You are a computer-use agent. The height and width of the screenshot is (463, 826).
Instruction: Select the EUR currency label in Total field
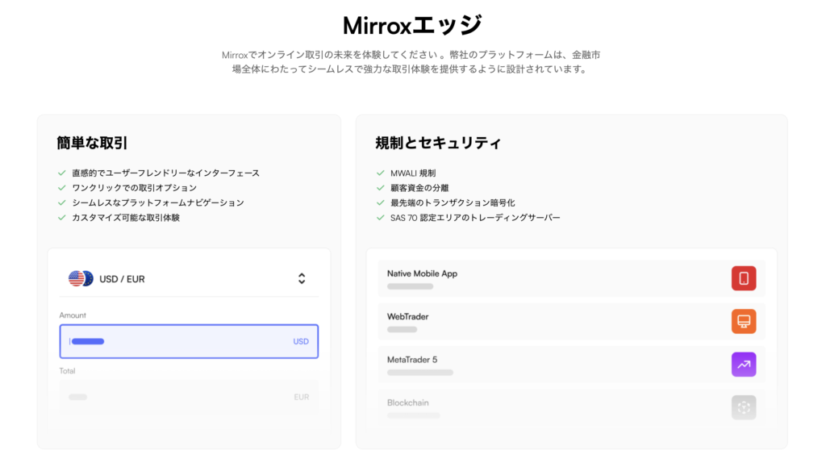coord(302,397)
